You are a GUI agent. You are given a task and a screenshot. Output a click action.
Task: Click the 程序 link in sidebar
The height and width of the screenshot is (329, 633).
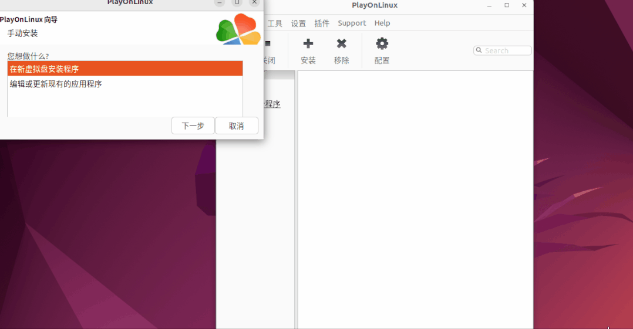click(272, 104)
